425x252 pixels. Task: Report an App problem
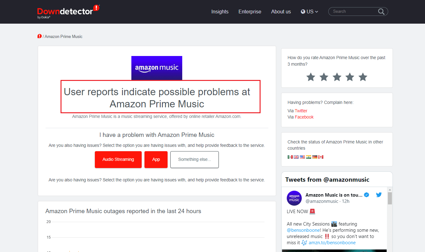tap(156, 159)
